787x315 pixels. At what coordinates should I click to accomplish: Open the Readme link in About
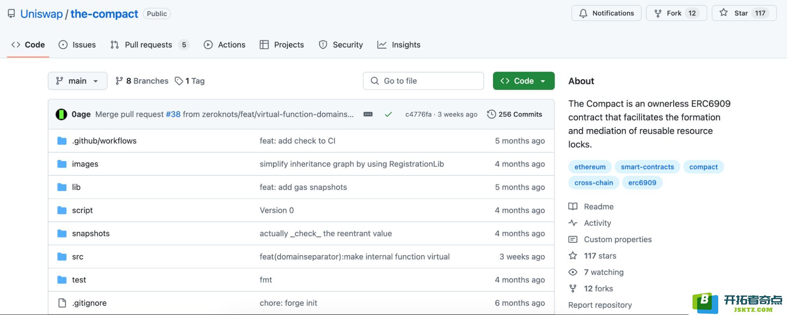(591, 207)
